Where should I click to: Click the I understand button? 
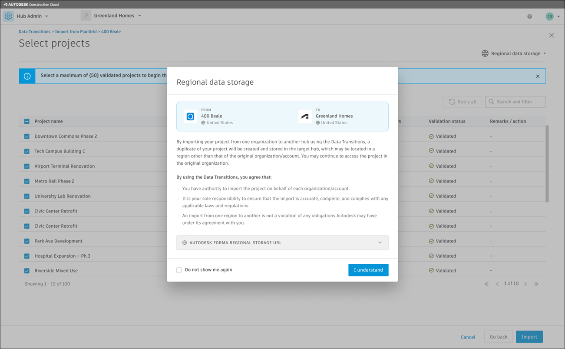coord(368,270)
